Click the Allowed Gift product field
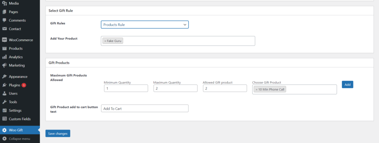This screenshot has height=143, width=379. (225, 88)
